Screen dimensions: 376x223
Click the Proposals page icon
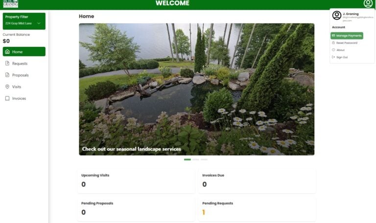pos(7,75)
